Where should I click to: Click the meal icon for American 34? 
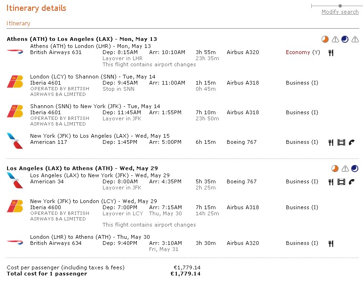pyautogui.click(x=331, y=181)
